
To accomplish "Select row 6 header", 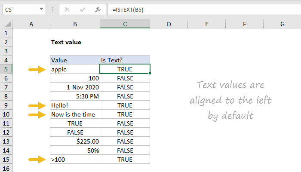I will 6,78.
